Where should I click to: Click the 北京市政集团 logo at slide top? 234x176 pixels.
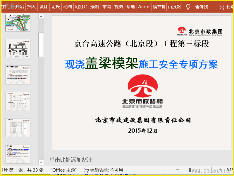pos(199,31)
